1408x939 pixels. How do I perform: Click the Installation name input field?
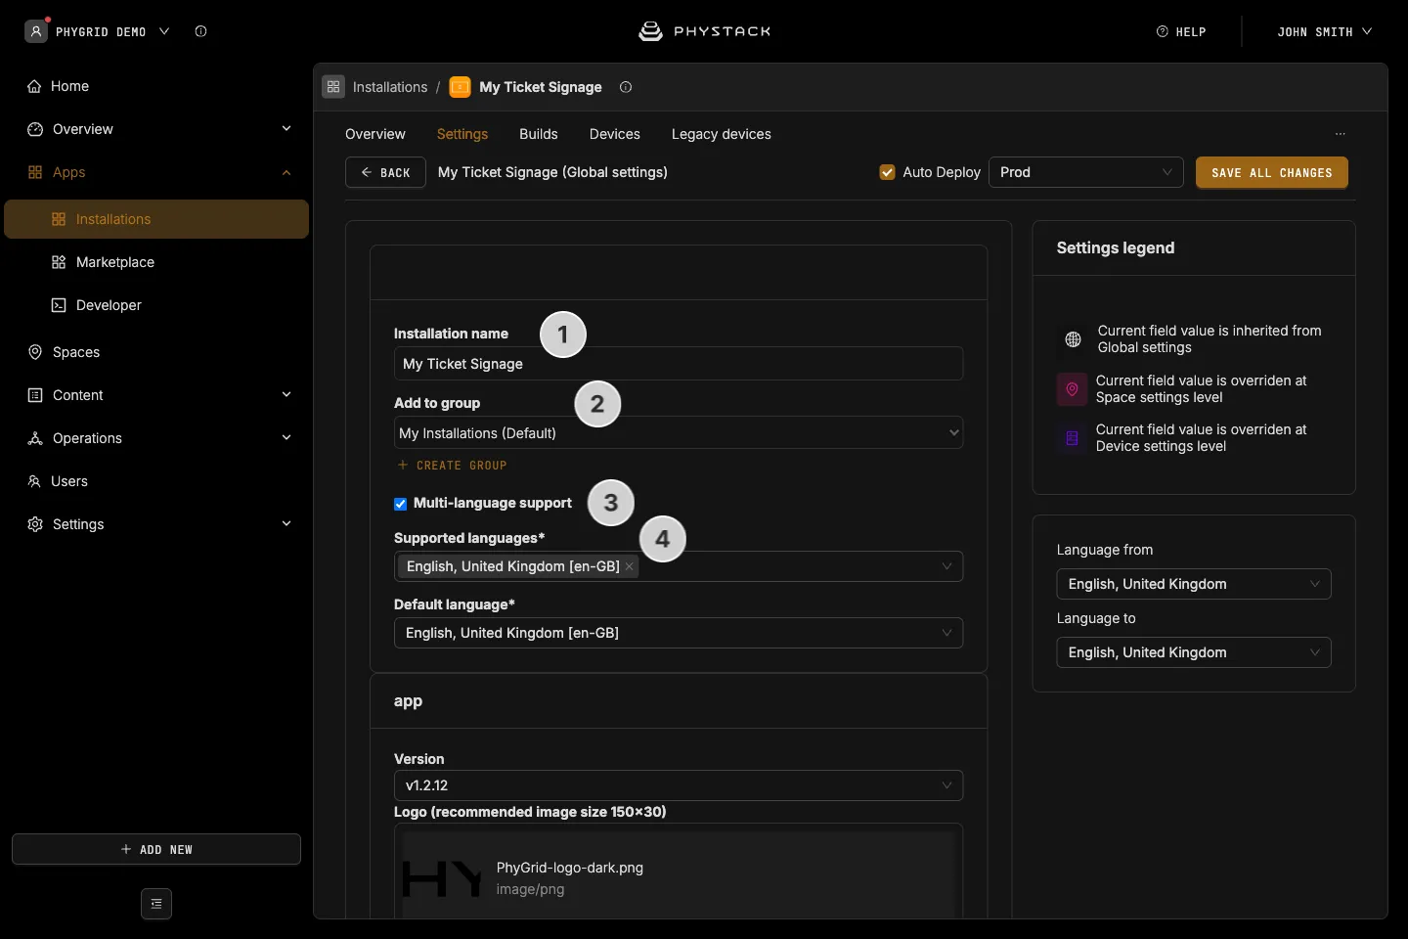coord(679,364)
